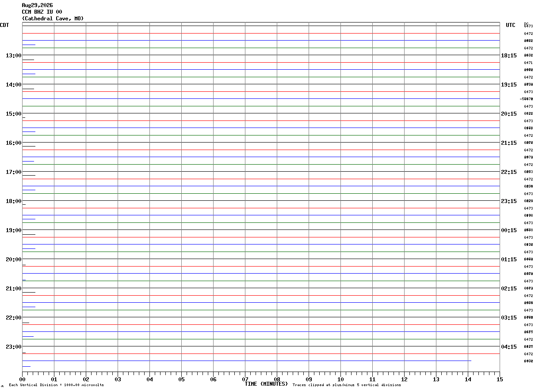This screenshot has height=391, width=535.
Task: Click the TIME (MINUTES) axis title
Action: 266,384
